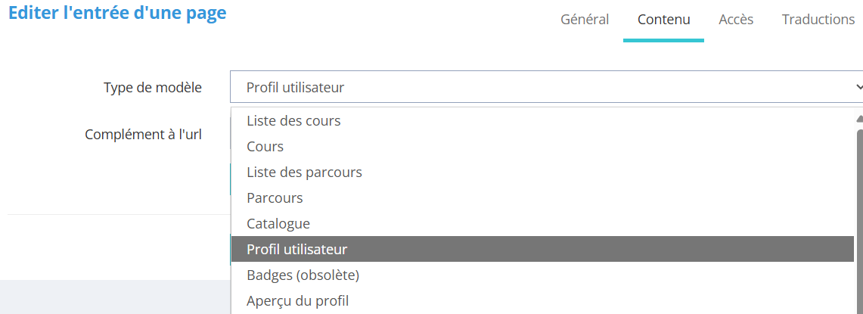Screen dimensions: 863x314
Task: Pick Liste des parcours from the list
Action: [x=304, y=172]
